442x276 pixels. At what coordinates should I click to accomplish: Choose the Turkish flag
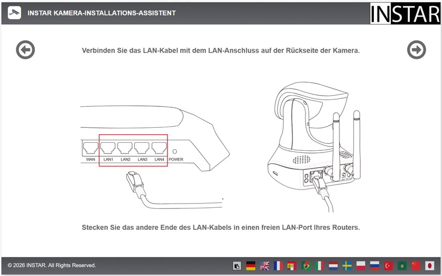[388, 266]
